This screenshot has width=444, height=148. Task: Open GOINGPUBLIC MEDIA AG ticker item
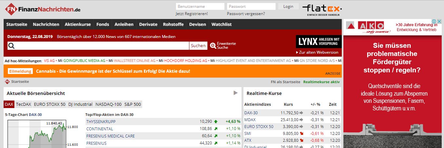(x=84, y=61)
